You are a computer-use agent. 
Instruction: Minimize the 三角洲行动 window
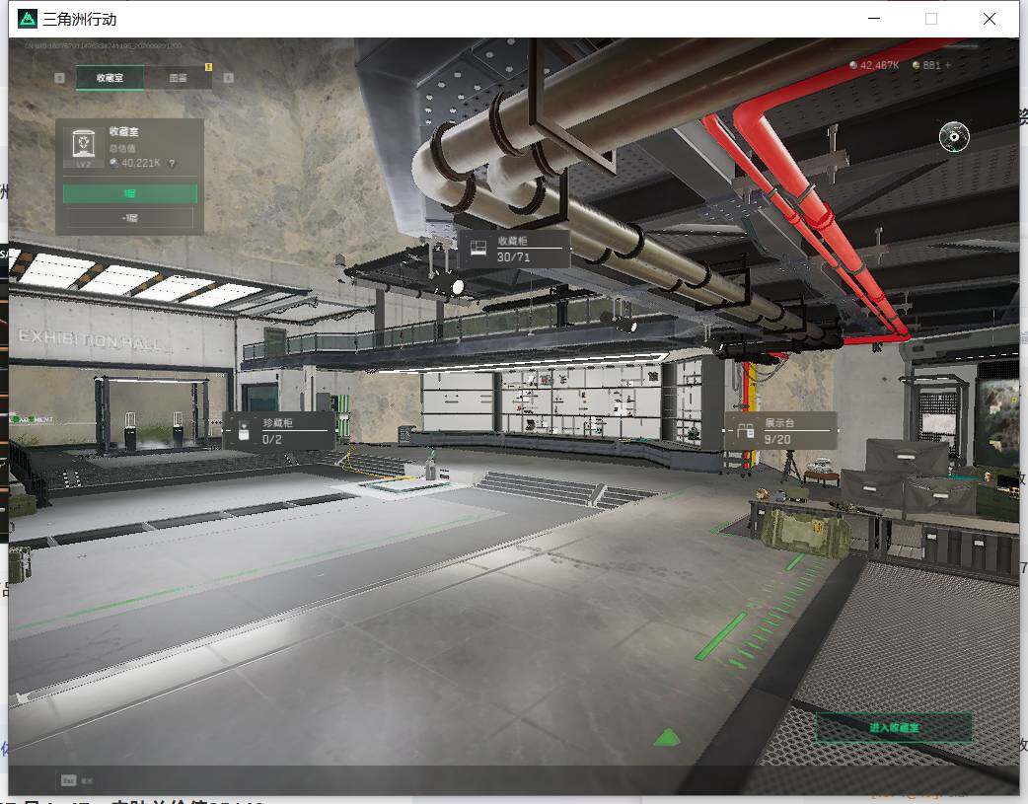[874, 19]
